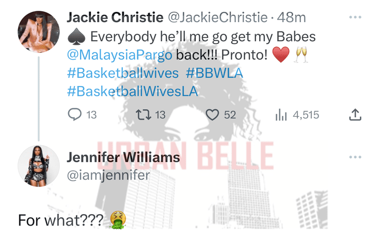Viewport: 381px width, 241px height.
Task: Click the @iamjennifer handle
Action: [108, 176]
